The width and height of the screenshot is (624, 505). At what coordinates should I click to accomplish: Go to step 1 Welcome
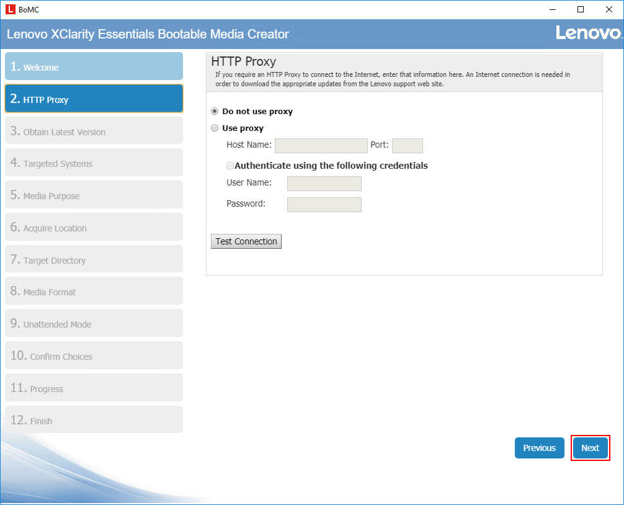[94, 66]
